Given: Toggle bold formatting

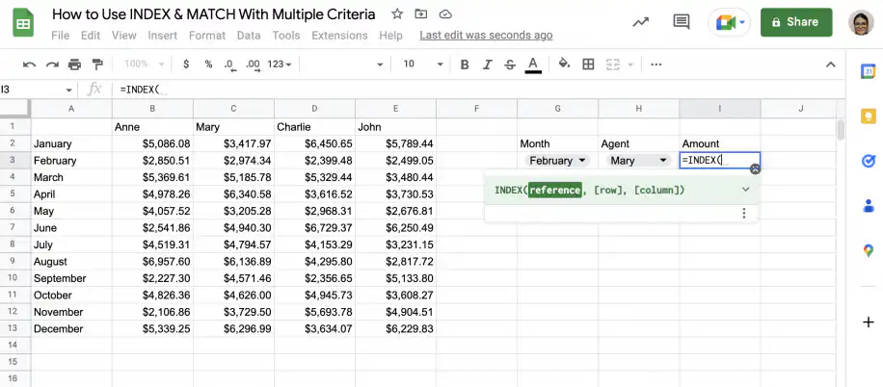Looking at the screenshot, I should [x=465, y=64].
